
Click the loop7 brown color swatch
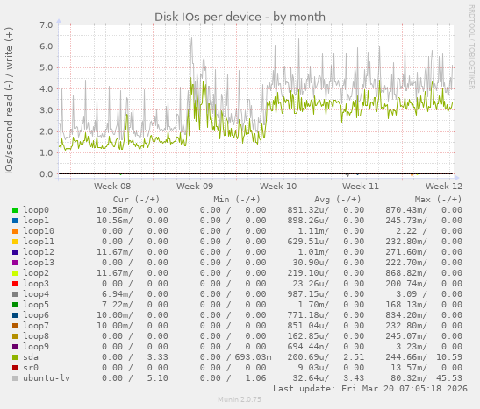pyautogui.click(x=15, y=326)
